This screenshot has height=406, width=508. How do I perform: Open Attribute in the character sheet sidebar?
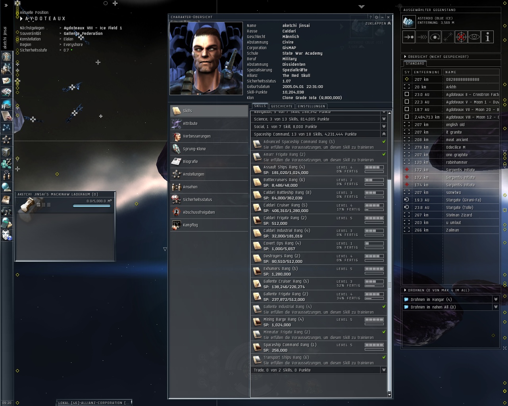(209, 123)
